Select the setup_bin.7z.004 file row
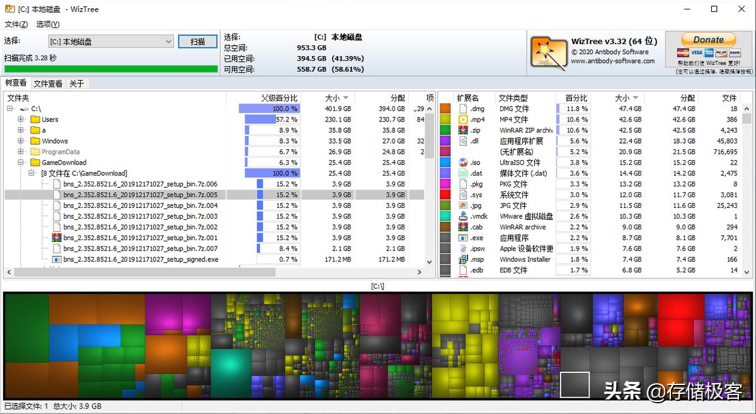The image size is (756, 414). click(x=126, y=205)
